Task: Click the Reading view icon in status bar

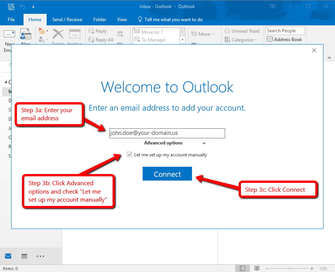Action: pyautogui.click(x=257, y=269)
